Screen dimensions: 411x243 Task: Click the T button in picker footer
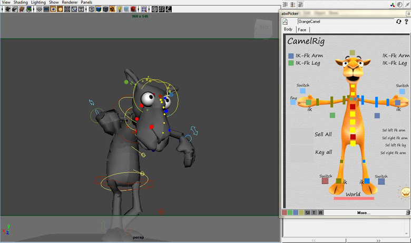pos(314,212)
